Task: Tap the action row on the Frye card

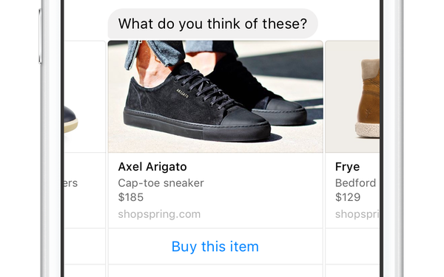Action: coord(352,247)
